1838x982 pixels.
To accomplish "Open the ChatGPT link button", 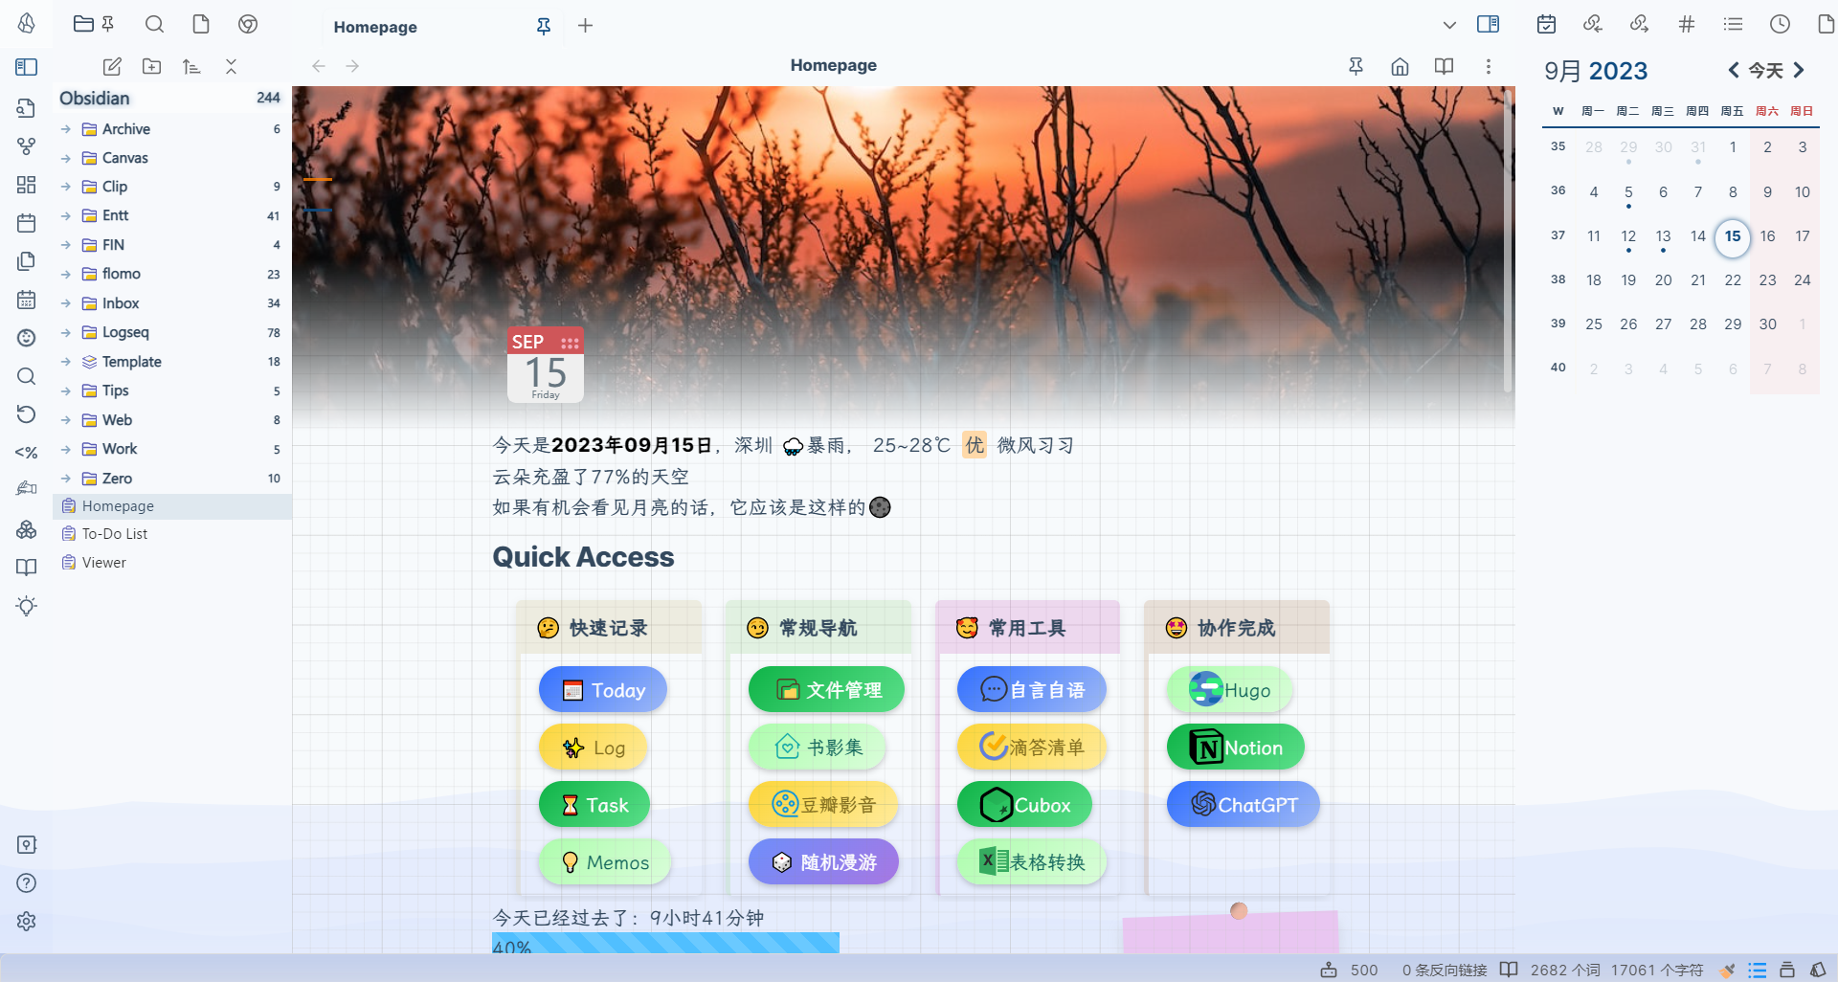I will [1243, 805].
